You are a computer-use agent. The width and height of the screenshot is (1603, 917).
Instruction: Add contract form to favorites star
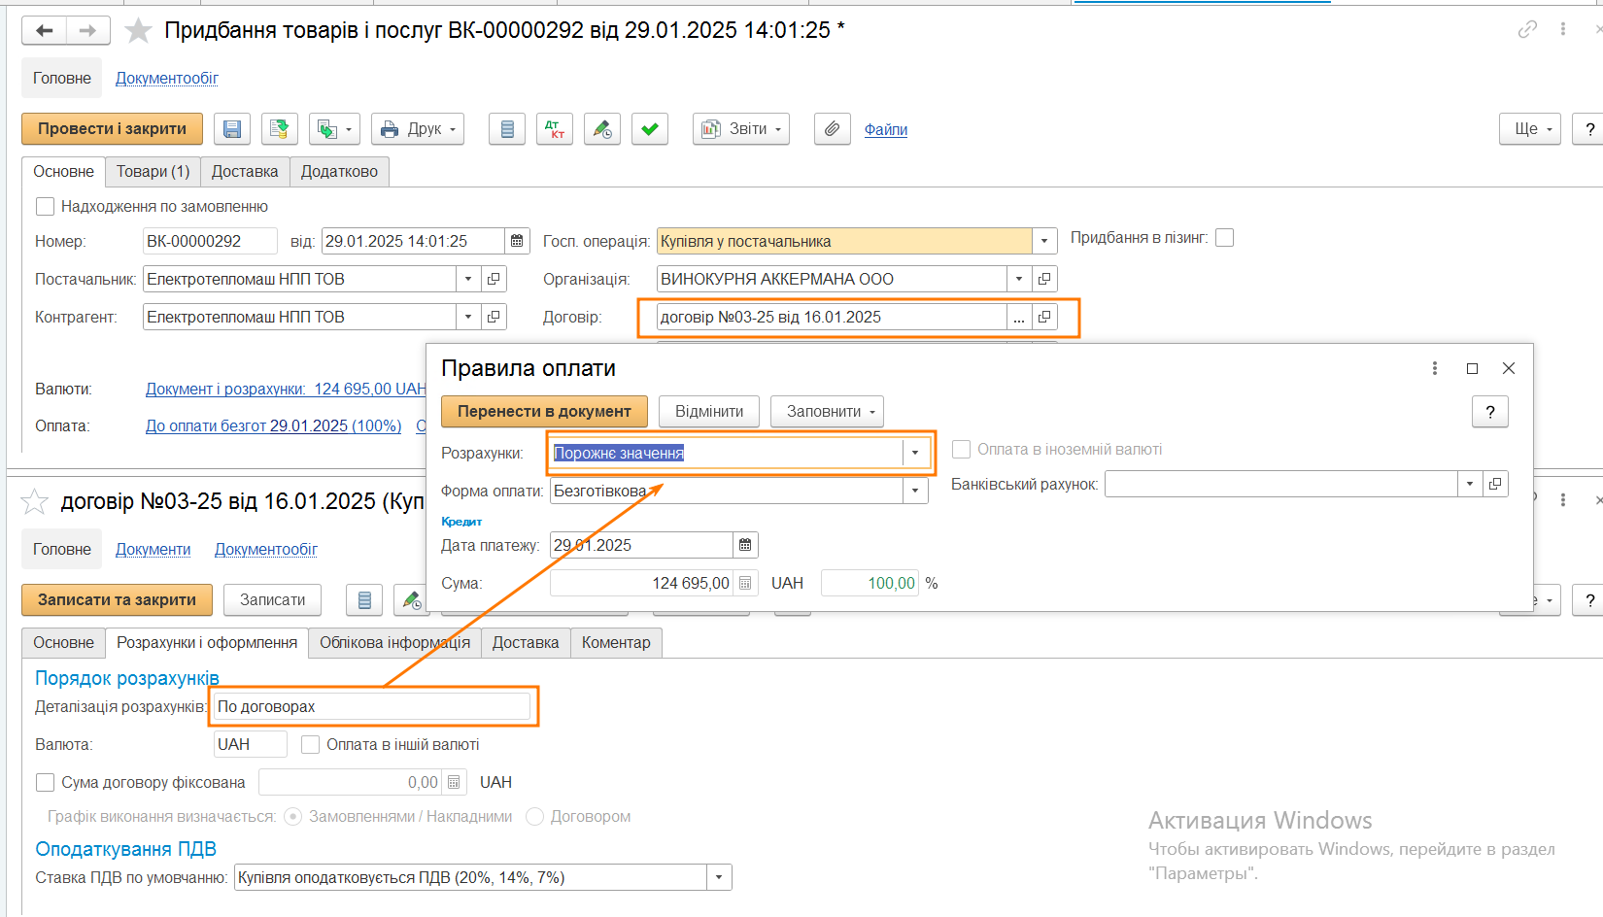point(35,501)
